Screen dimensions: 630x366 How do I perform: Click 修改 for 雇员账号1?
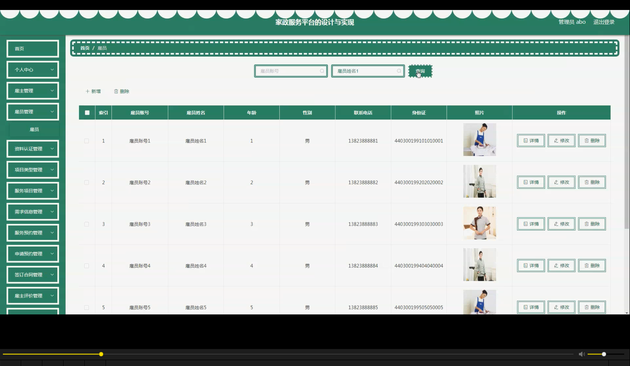[561, 141]
